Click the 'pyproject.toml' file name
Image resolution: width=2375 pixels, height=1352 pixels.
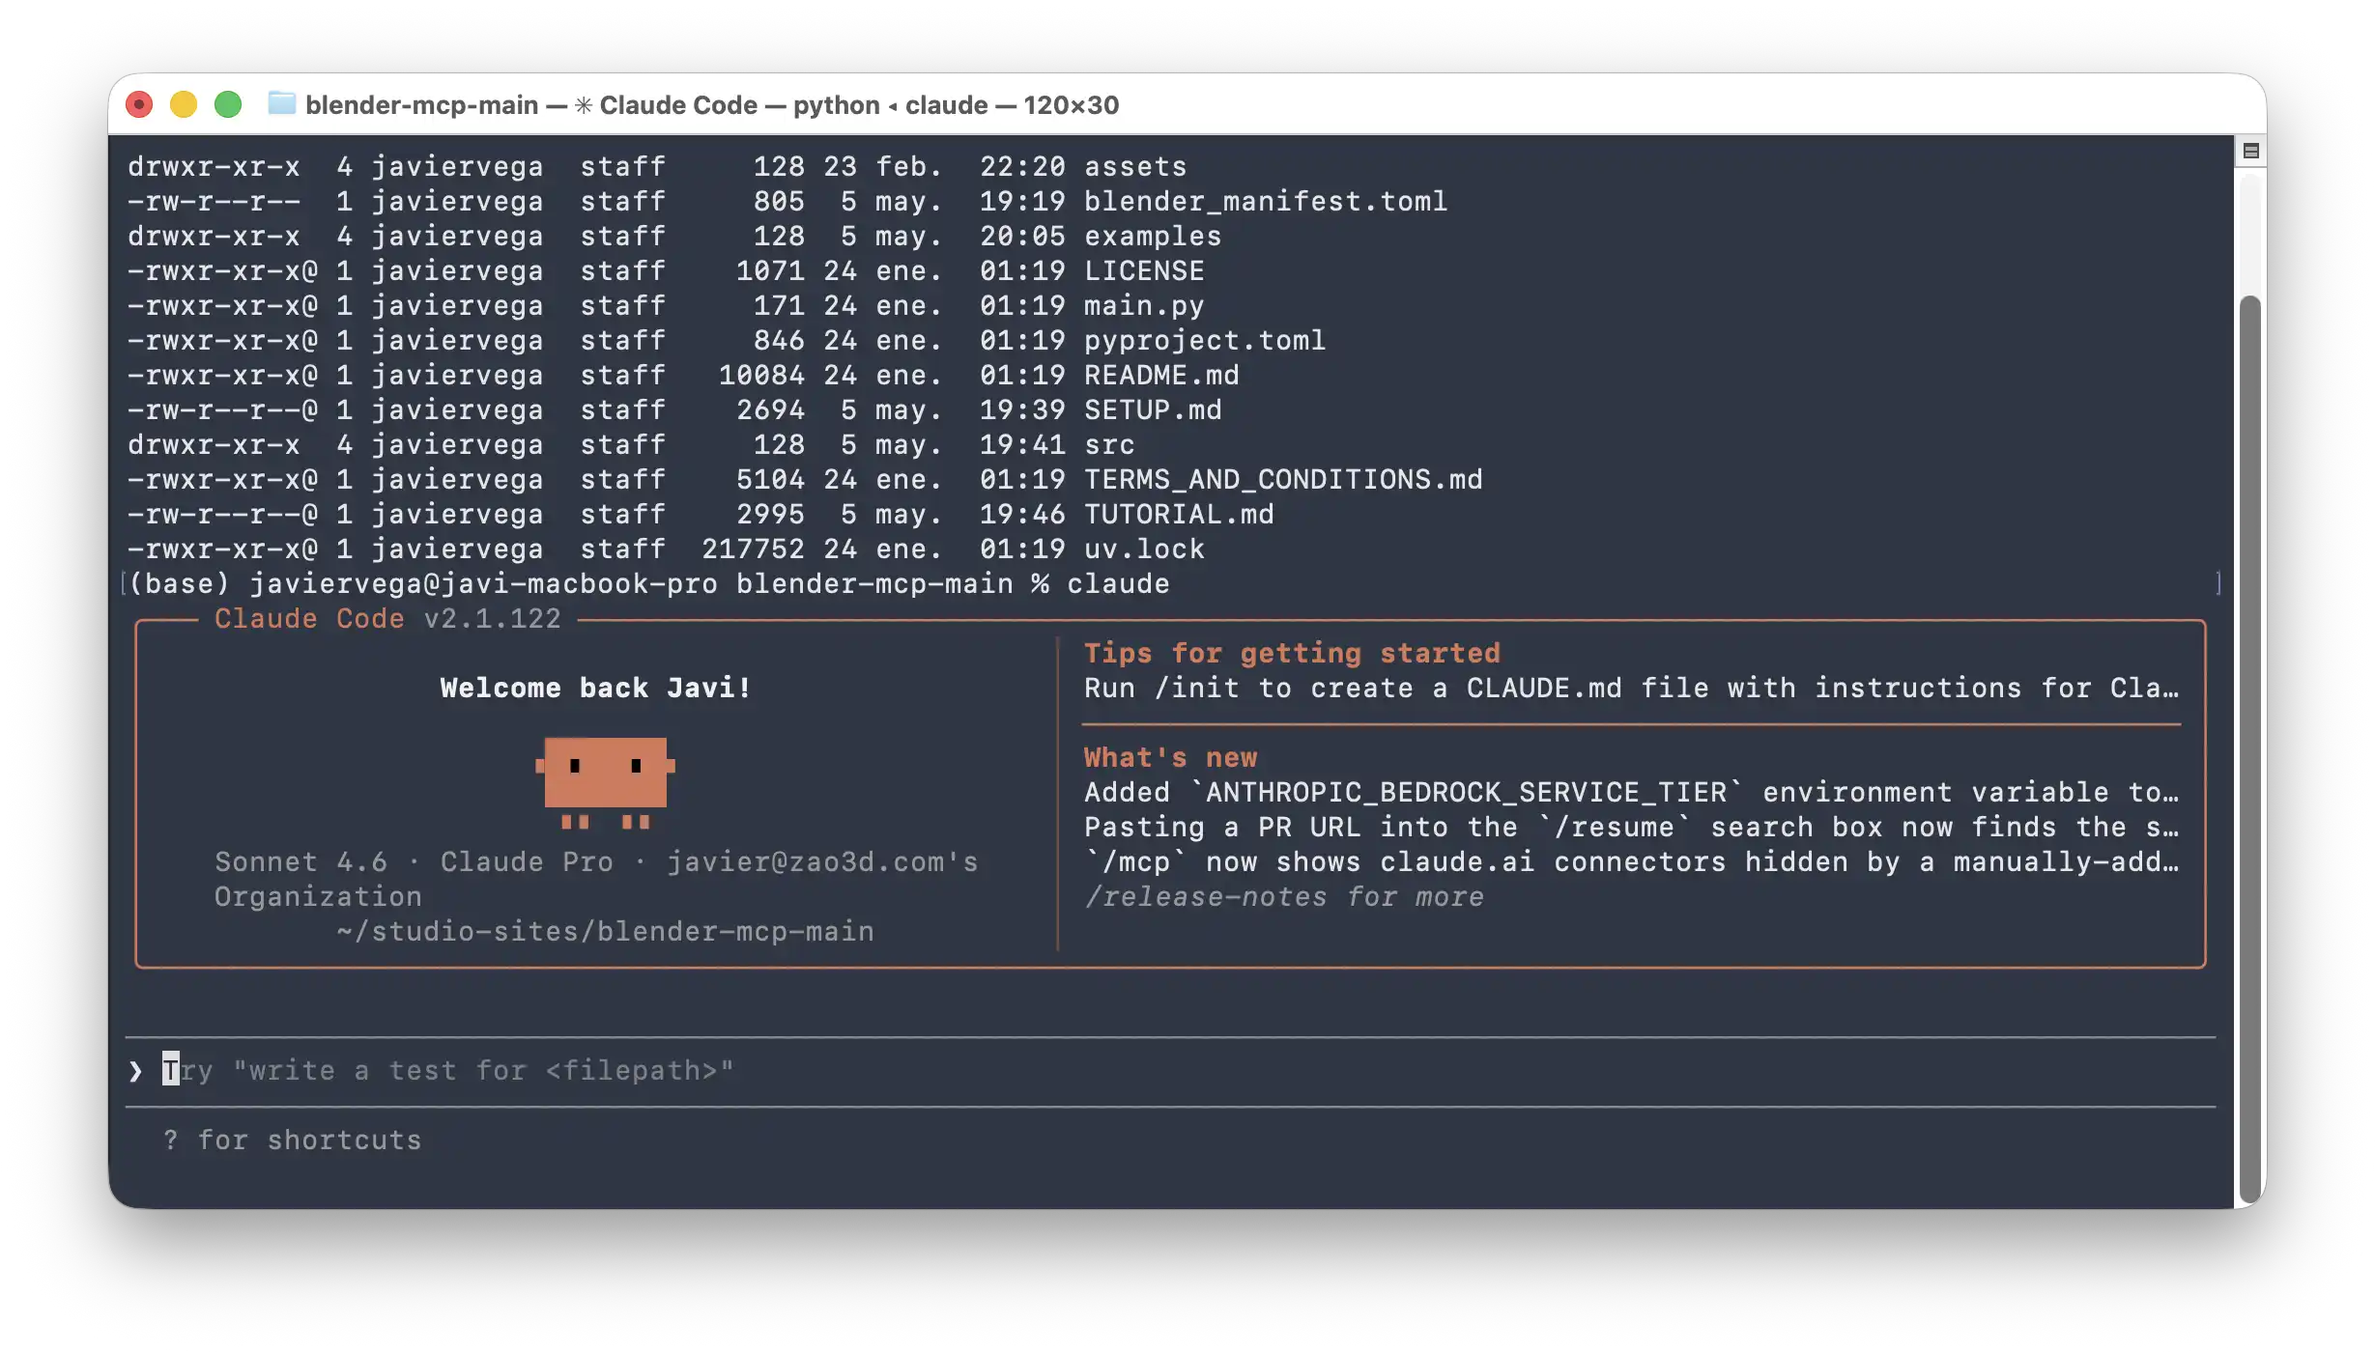click(1205, 340)
